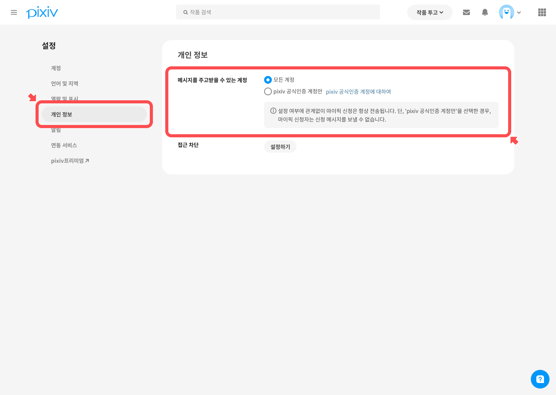Open the 연동 서비스 settings section
Image resolution: width=556 pixels, height=395 pixels.
[x=64, y=145]
